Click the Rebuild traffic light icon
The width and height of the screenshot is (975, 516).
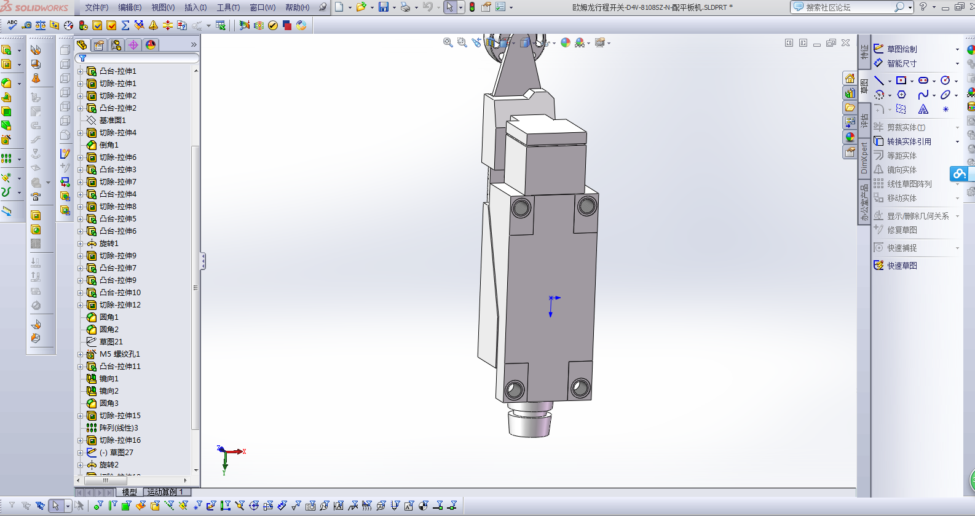[472, 7]
